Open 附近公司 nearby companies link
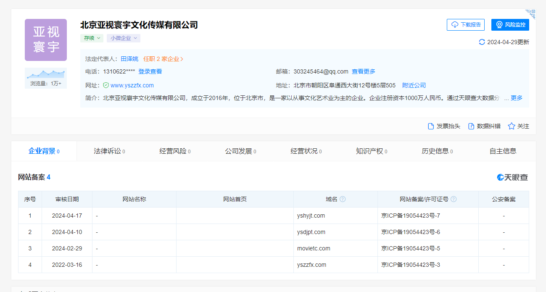Viewport: 546px width, 292px height. click(414, 85)
